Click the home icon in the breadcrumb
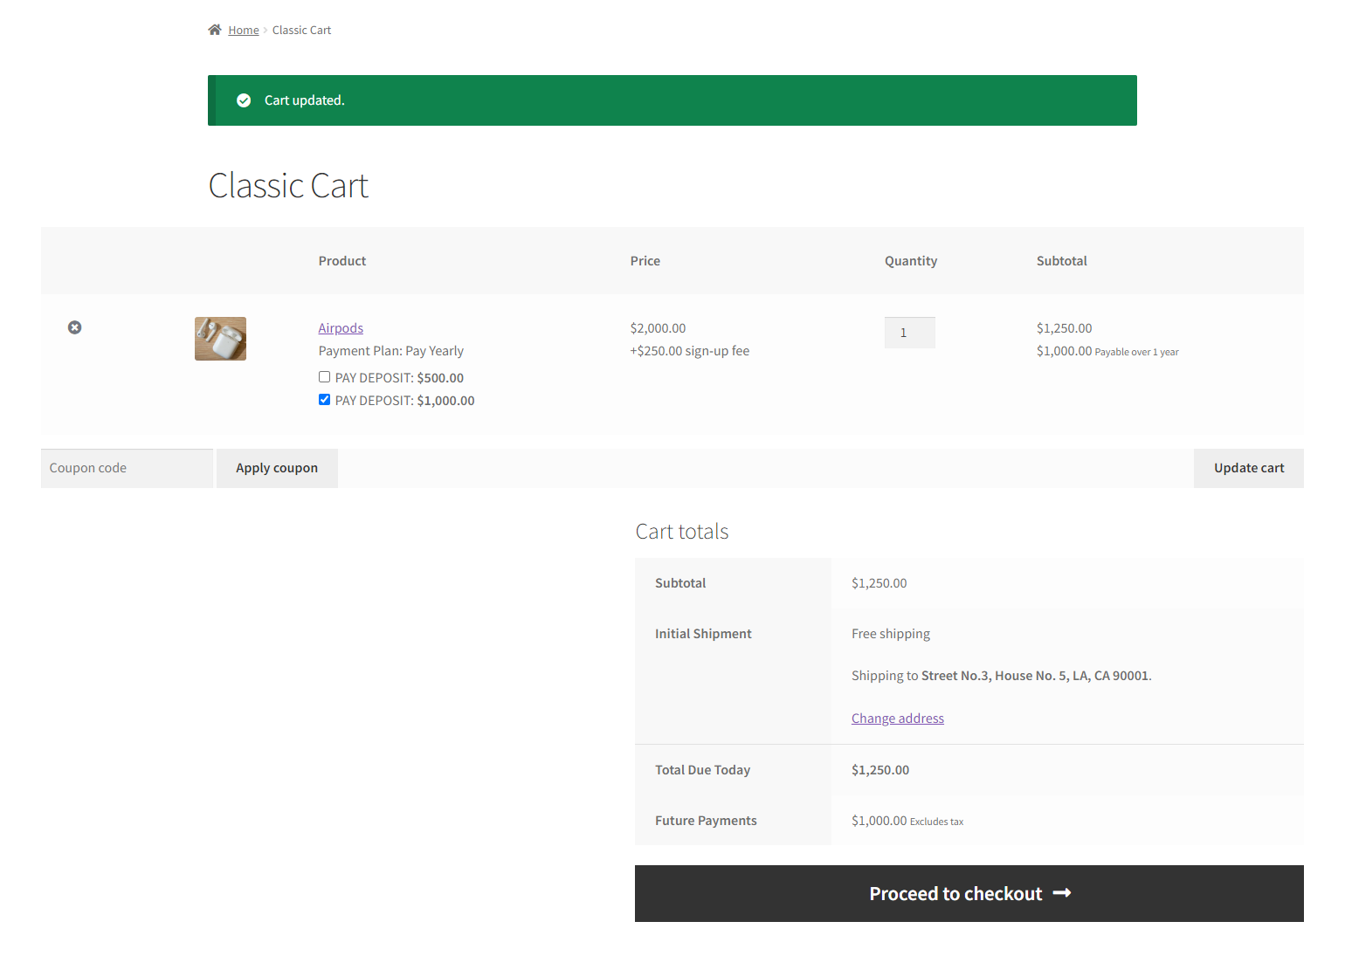Screen dimensions: 1345x956 (x=215, y=30)
